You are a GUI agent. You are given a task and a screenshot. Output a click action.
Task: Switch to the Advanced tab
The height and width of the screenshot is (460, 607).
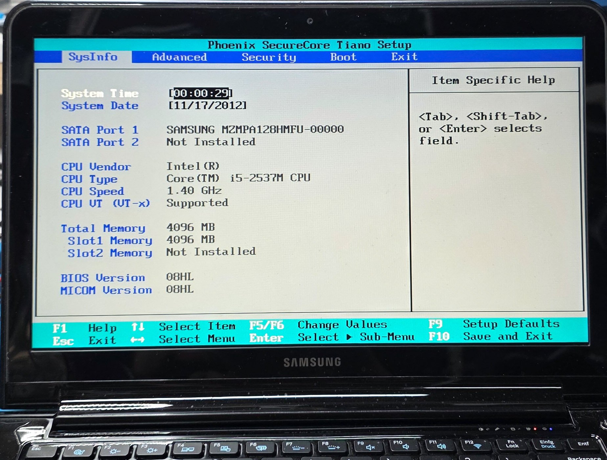pos(179,57)
